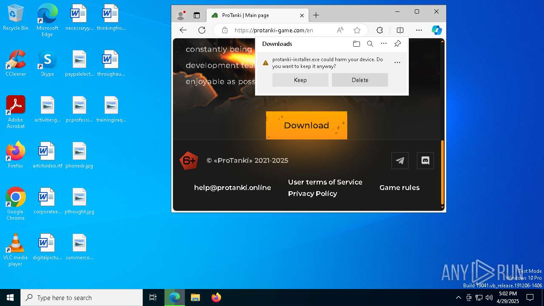
Task: Show hidden system tray icons chevron
Action: [x=458, y=297]
